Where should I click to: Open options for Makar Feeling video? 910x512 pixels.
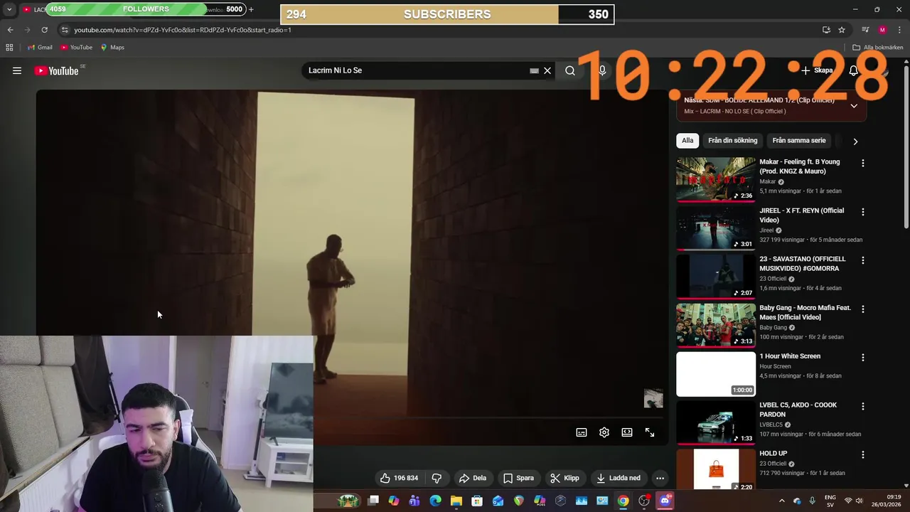click(x=863, y=164)
